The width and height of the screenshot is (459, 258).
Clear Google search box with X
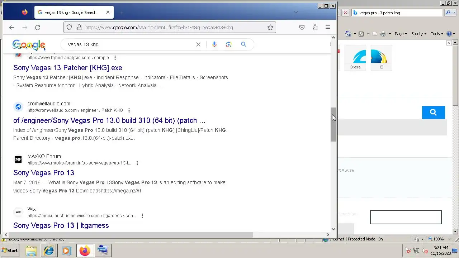pos(198,44)
